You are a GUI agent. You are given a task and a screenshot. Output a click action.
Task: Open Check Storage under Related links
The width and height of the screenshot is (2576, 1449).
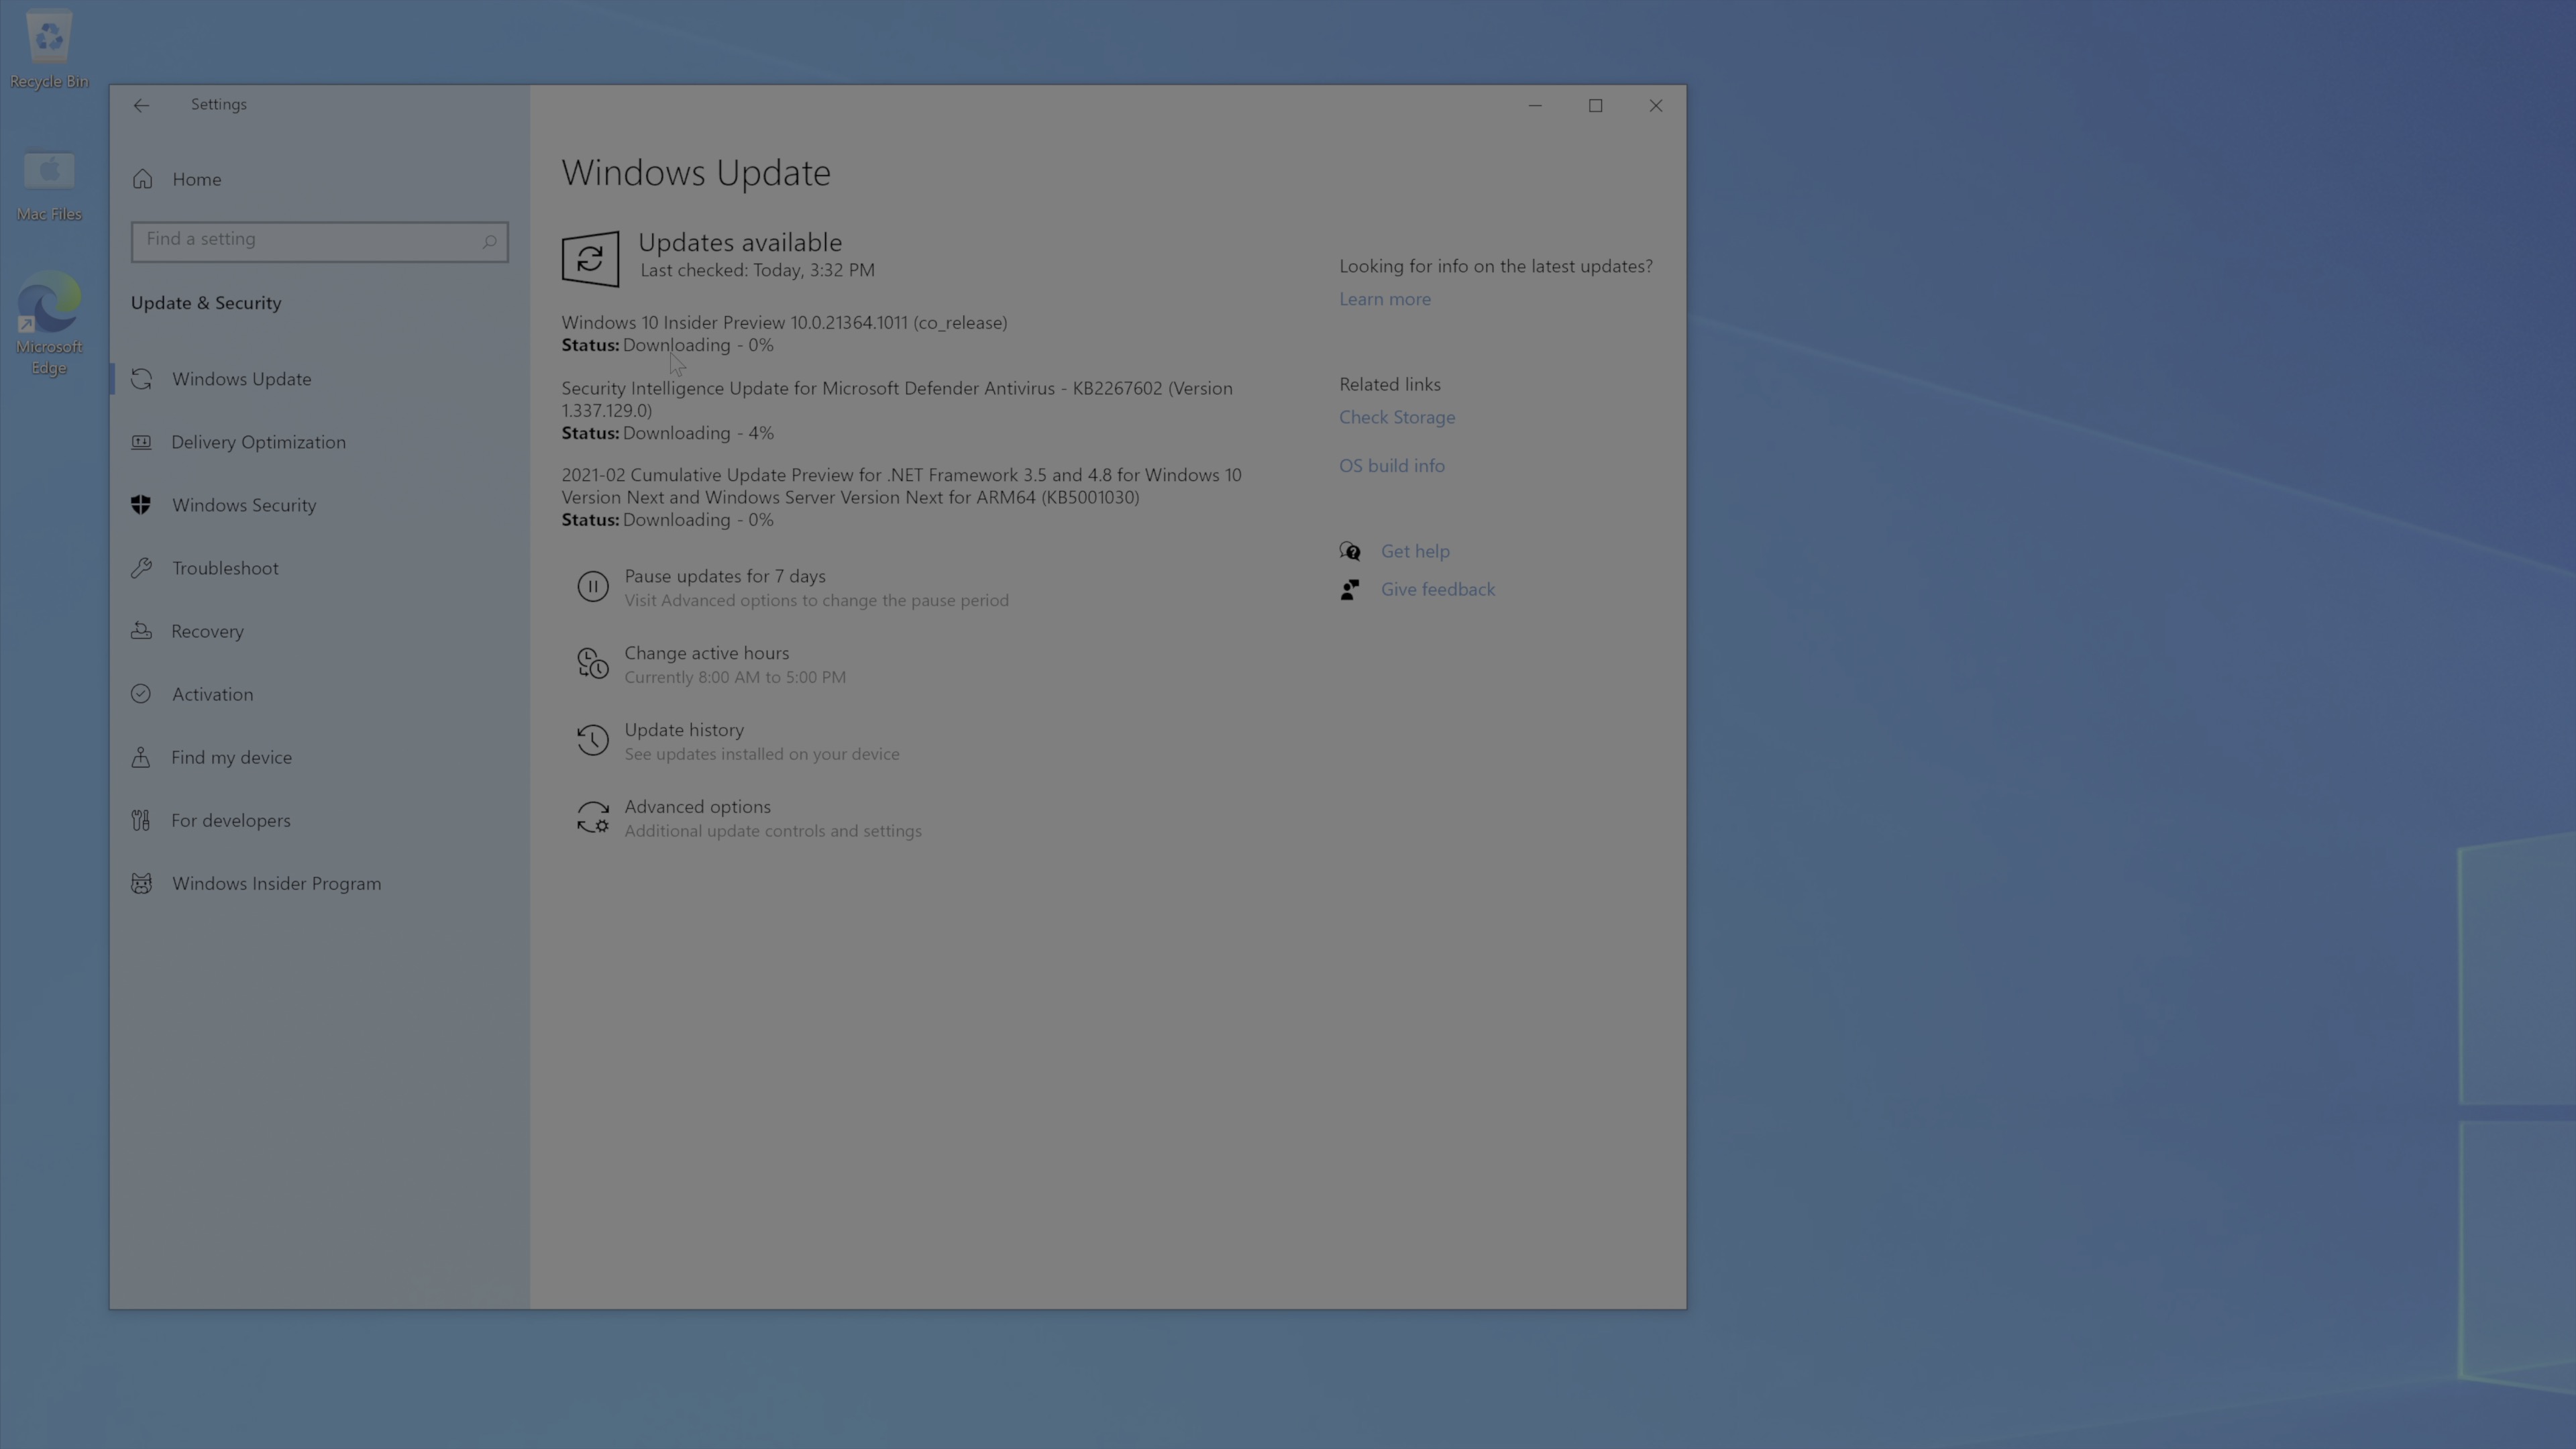click(1396, 417)
